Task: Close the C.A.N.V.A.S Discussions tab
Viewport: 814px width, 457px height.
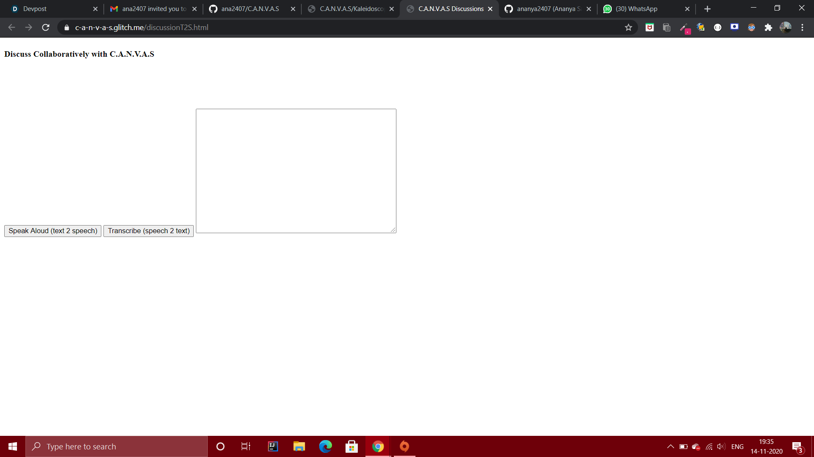Action: click(x=490, y=9)
